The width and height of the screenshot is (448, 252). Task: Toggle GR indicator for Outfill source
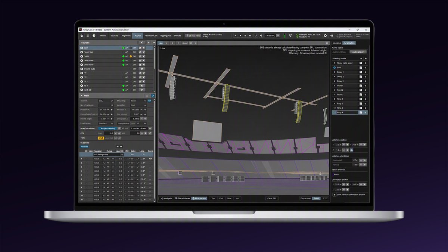(x=131, y=56)
